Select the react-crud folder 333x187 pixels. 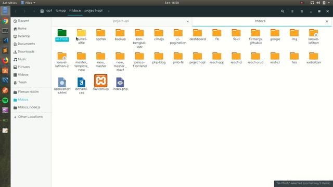255,58
